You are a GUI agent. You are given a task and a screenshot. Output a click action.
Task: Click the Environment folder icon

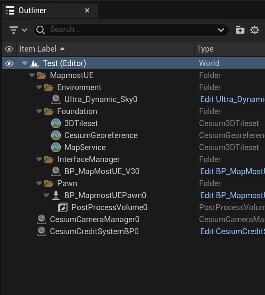pyautogui.click(x=49, y=87)
